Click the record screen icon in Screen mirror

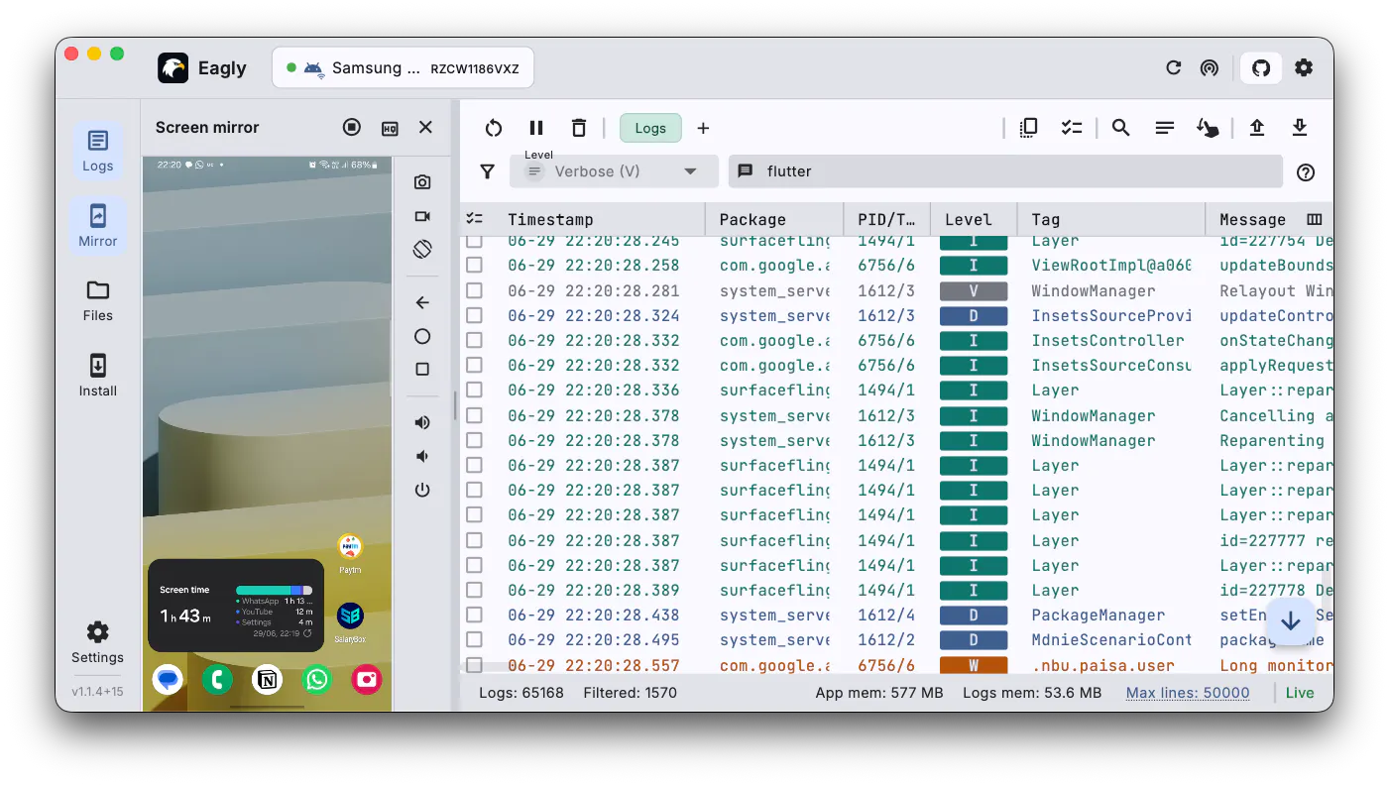pyautogui.click(x=352, y=127)
